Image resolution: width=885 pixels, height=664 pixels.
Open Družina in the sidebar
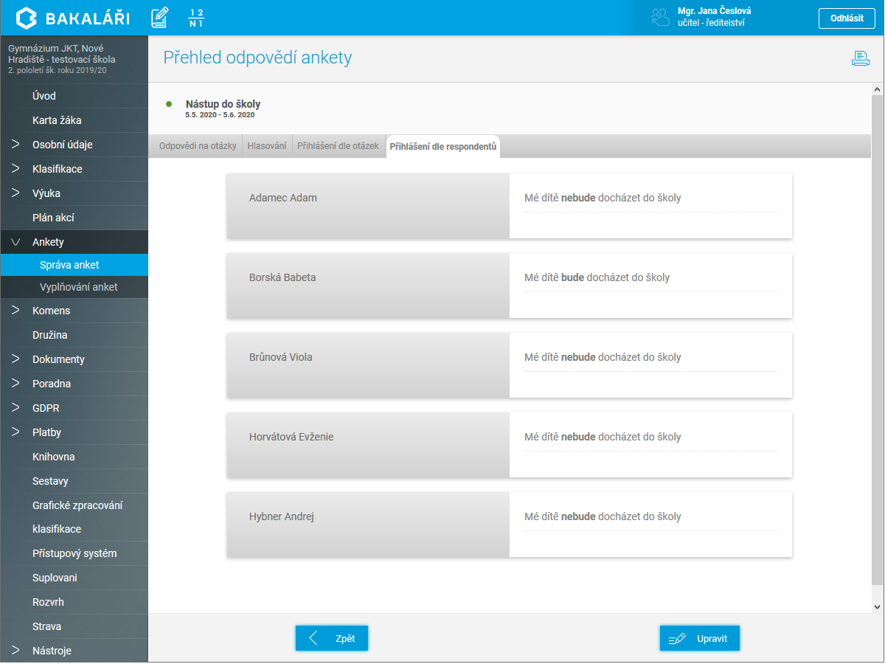(74, 335)
